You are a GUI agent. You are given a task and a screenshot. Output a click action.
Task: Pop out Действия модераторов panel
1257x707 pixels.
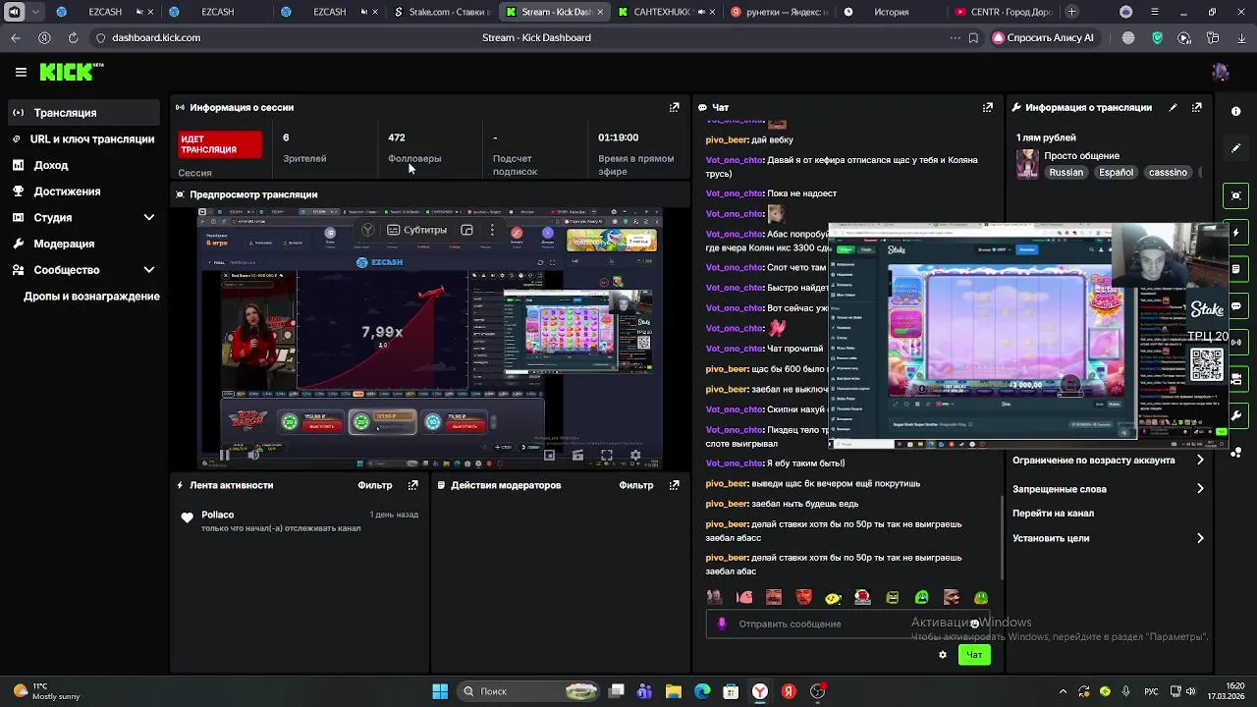coord(674,485)
